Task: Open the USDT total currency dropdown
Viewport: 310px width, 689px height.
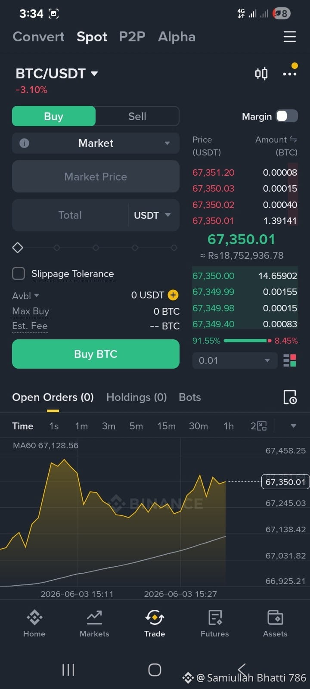Action: click(152, 215)
